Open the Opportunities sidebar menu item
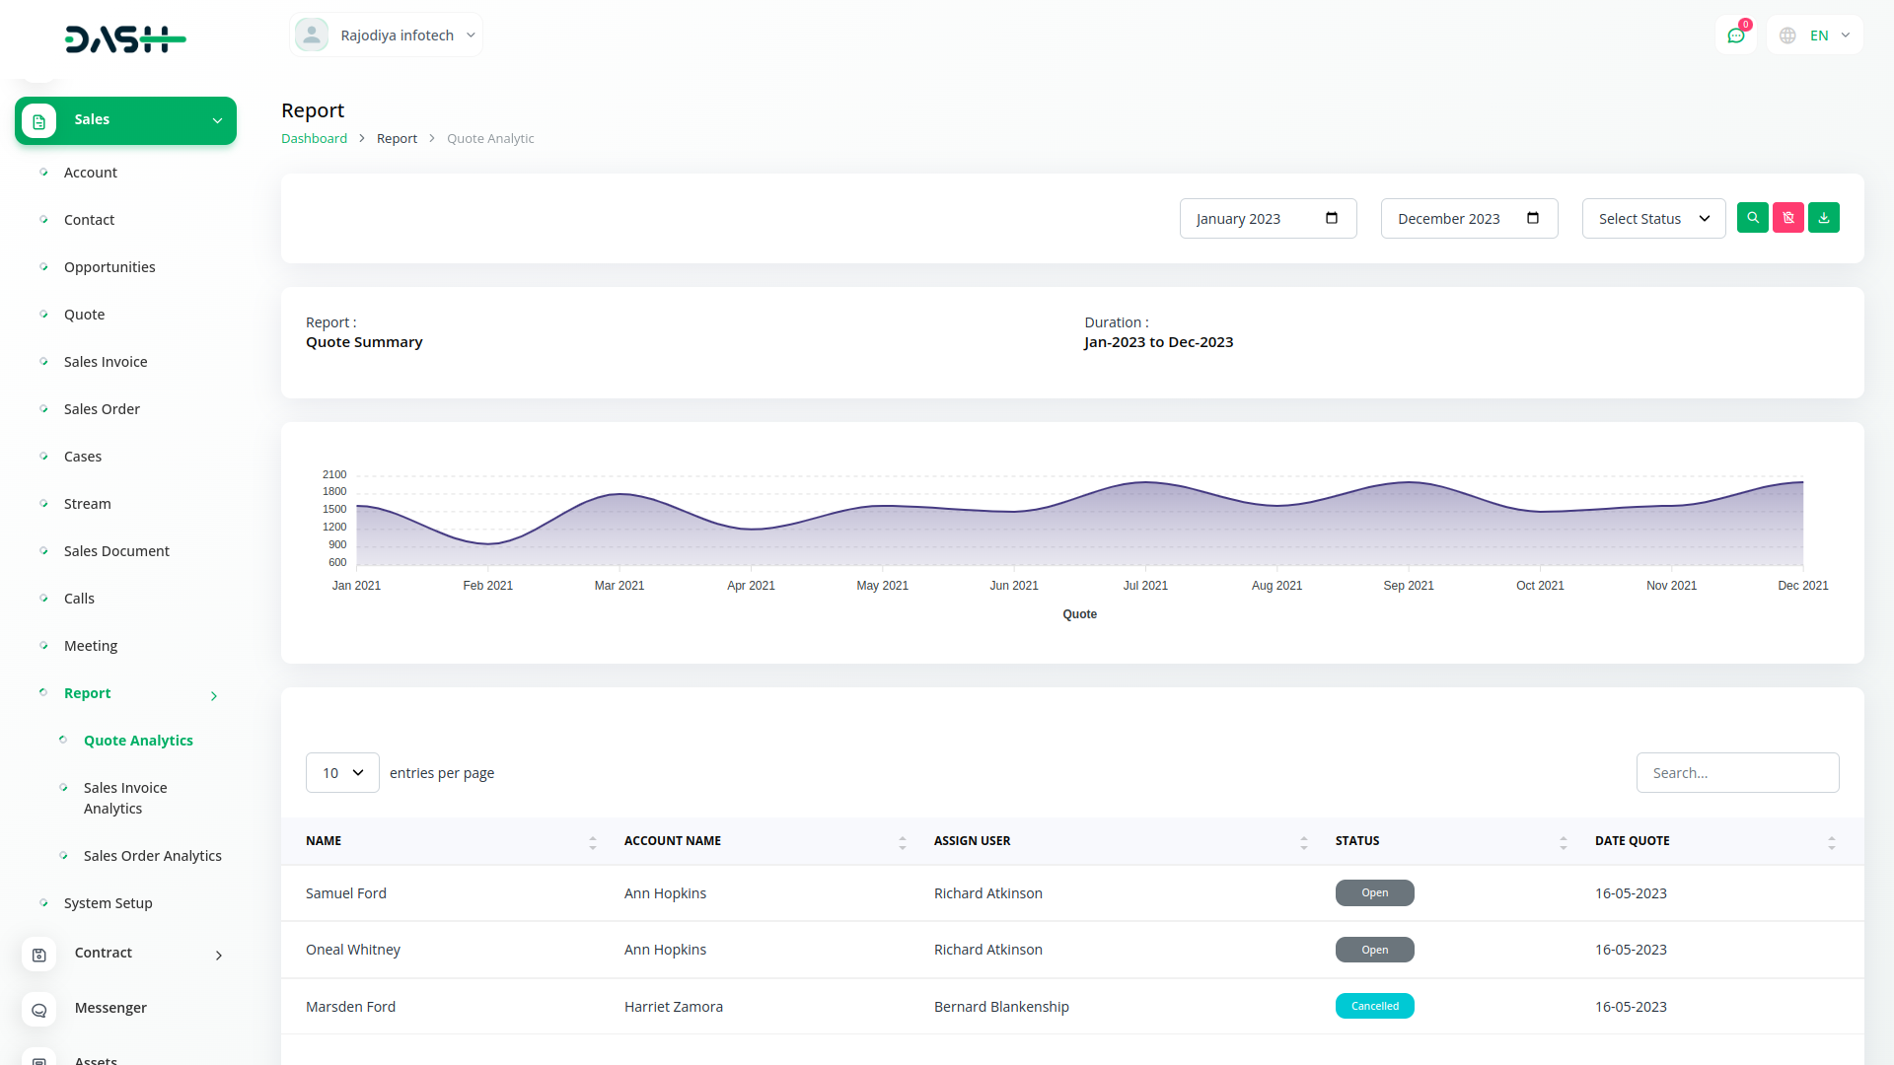The width and height of the screenshot is (1894, 1065). click(x=109, y=267)
